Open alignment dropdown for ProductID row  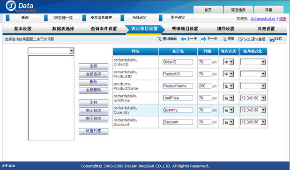[x=229, y=74]
